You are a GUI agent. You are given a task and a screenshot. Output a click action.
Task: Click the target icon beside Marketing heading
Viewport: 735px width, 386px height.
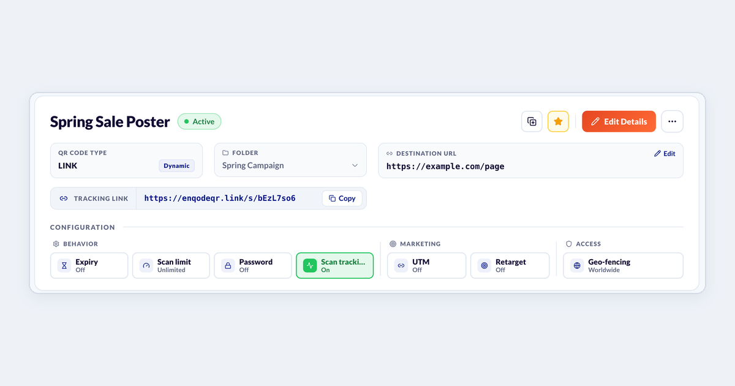pos(393,244)
